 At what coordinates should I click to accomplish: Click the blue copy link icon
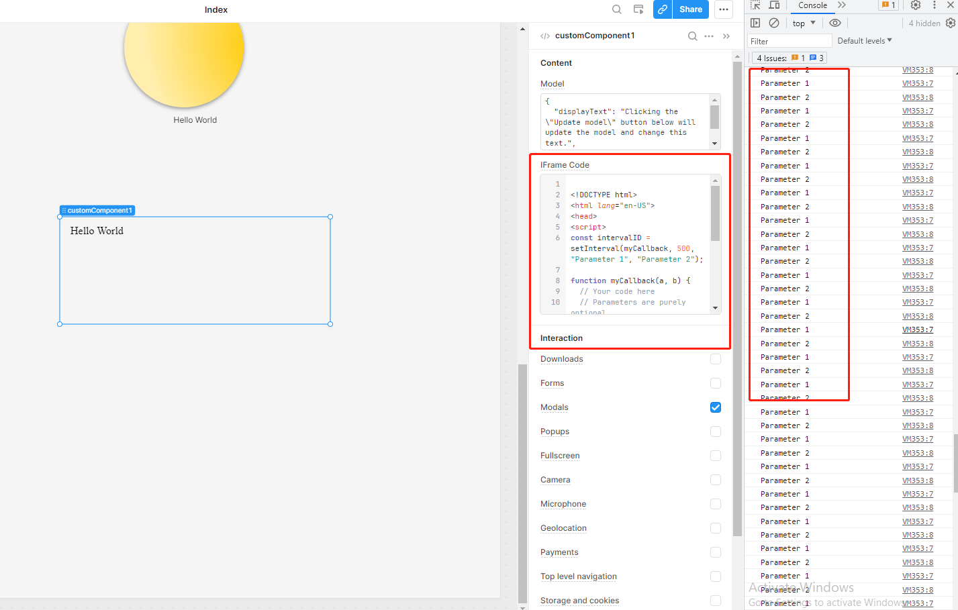coord(663,9)
